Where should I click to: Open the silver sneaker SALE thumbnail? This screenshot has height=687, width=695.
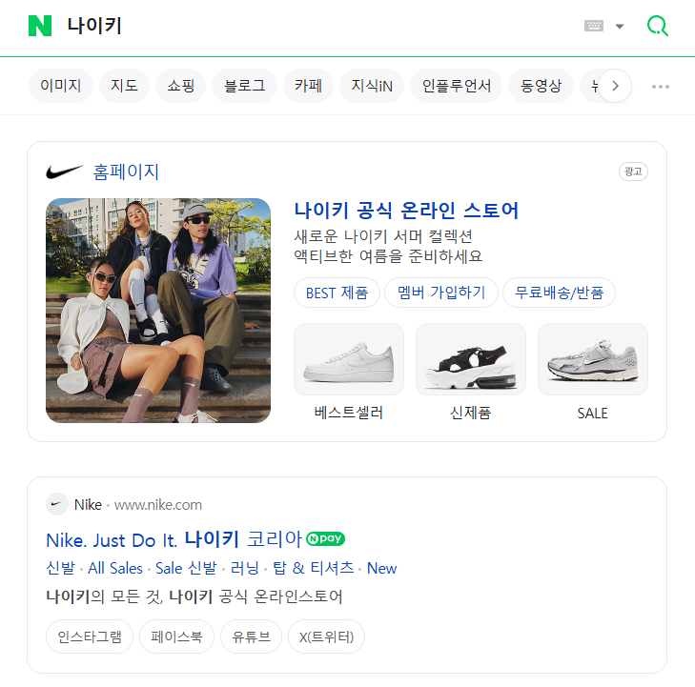pos(593,359)
